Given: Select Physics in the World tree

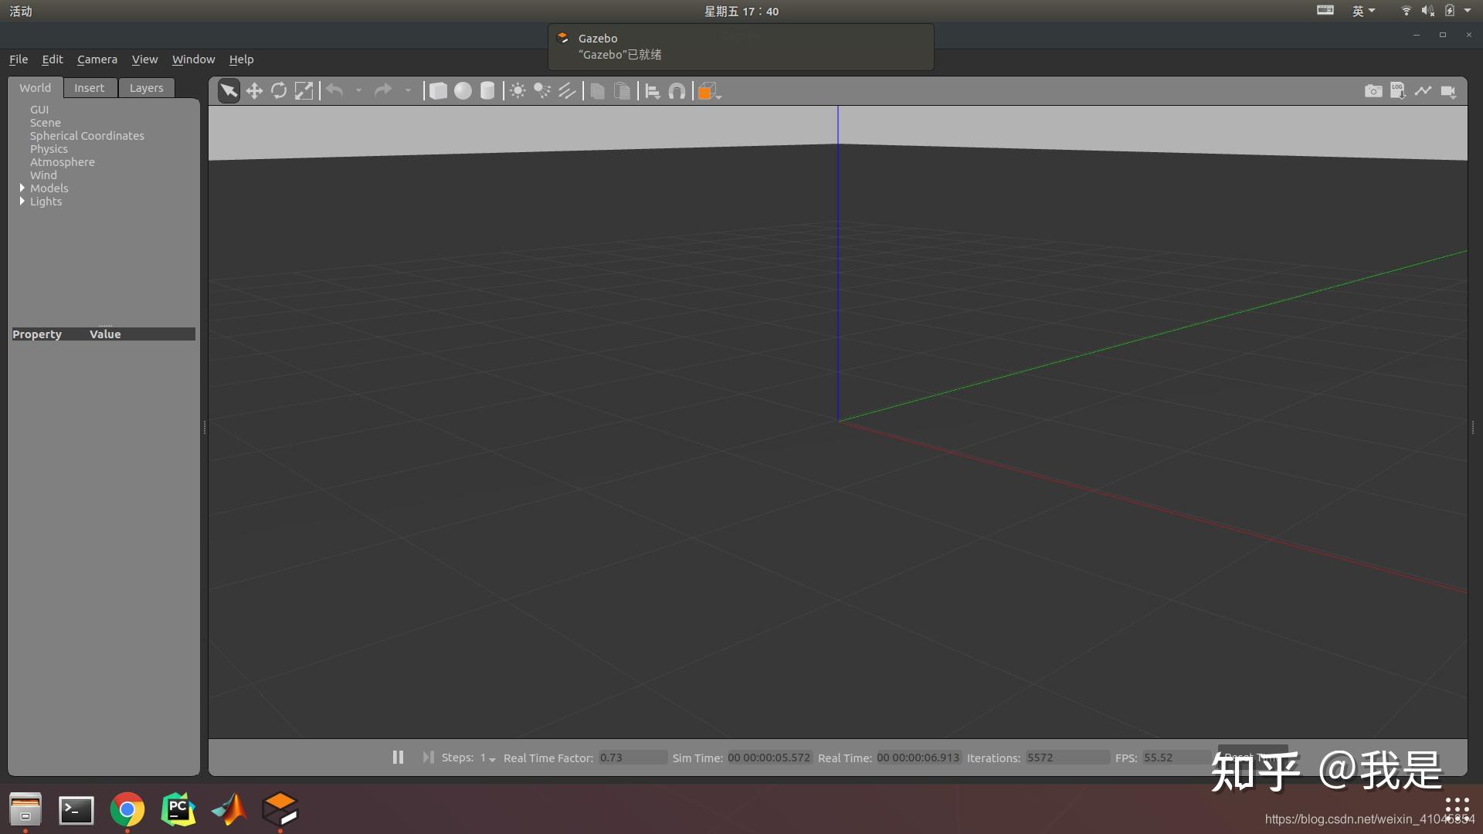Looking at the screenshot, I should (x=49, y=149).
